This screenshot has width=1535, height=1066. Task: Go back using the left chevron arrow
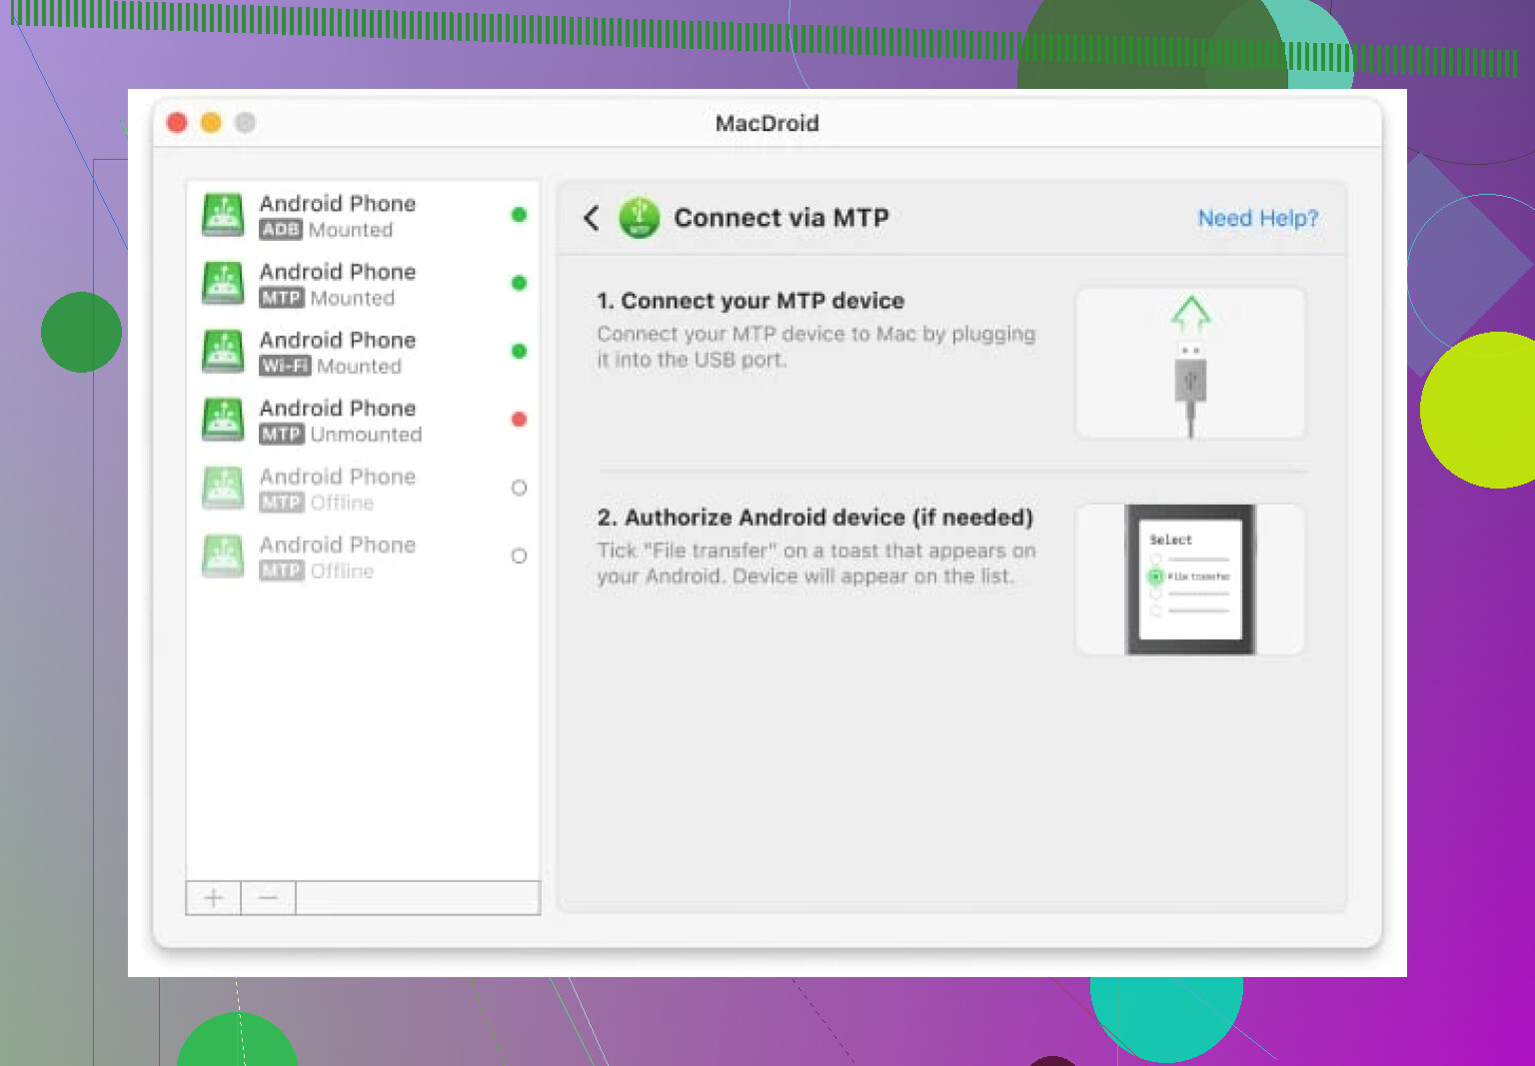pos(592,218)
